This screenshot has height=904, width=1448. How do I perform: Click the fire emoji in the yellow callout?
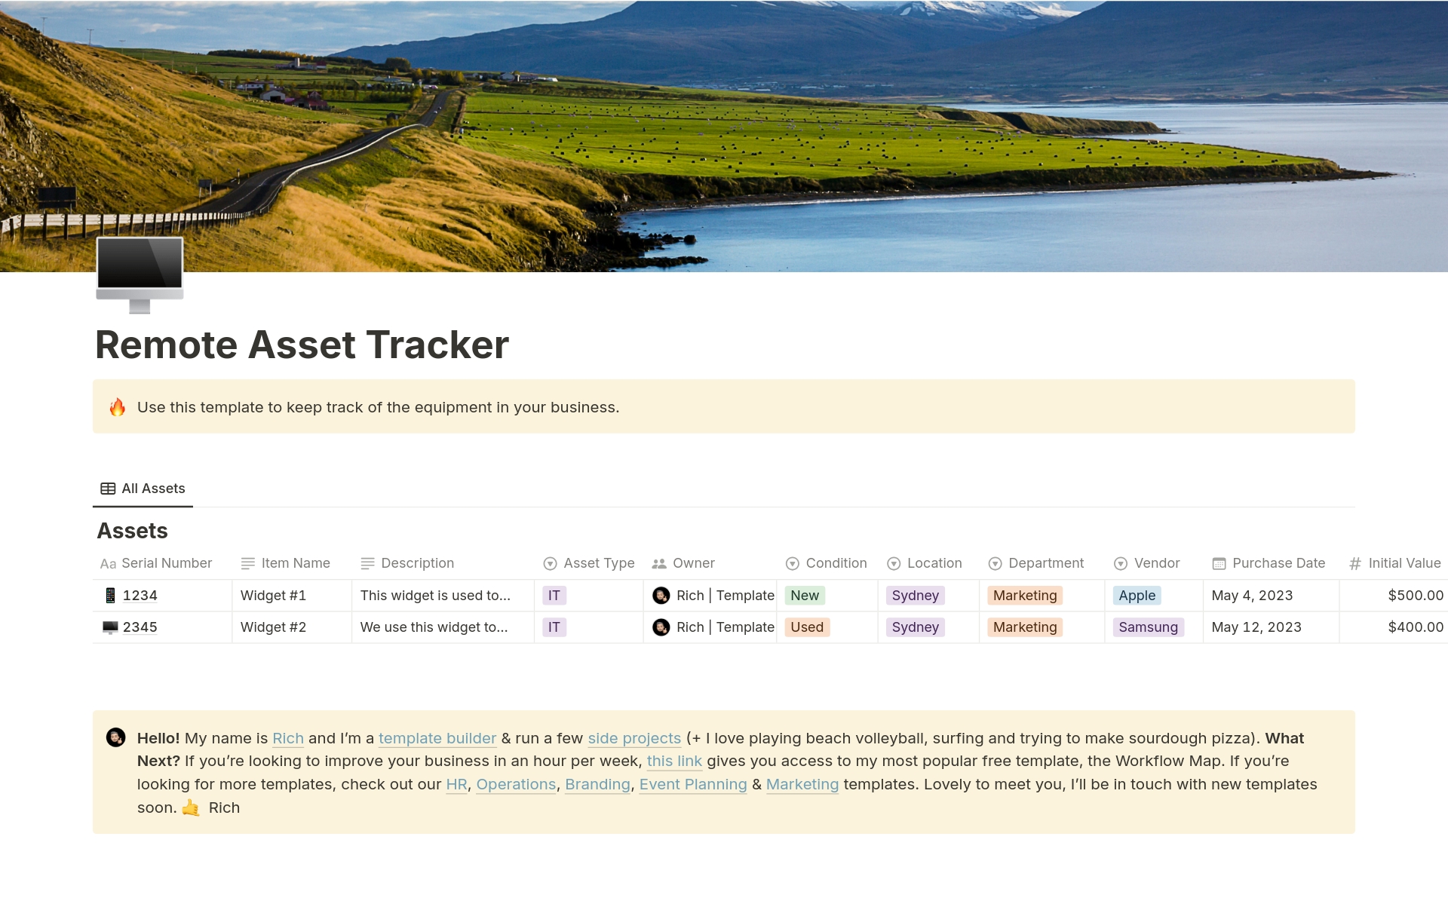[x=117, y=406]
